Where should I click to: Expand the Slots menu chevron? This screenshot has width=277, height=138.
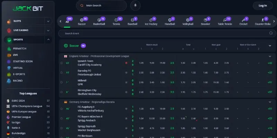(48, 21)
